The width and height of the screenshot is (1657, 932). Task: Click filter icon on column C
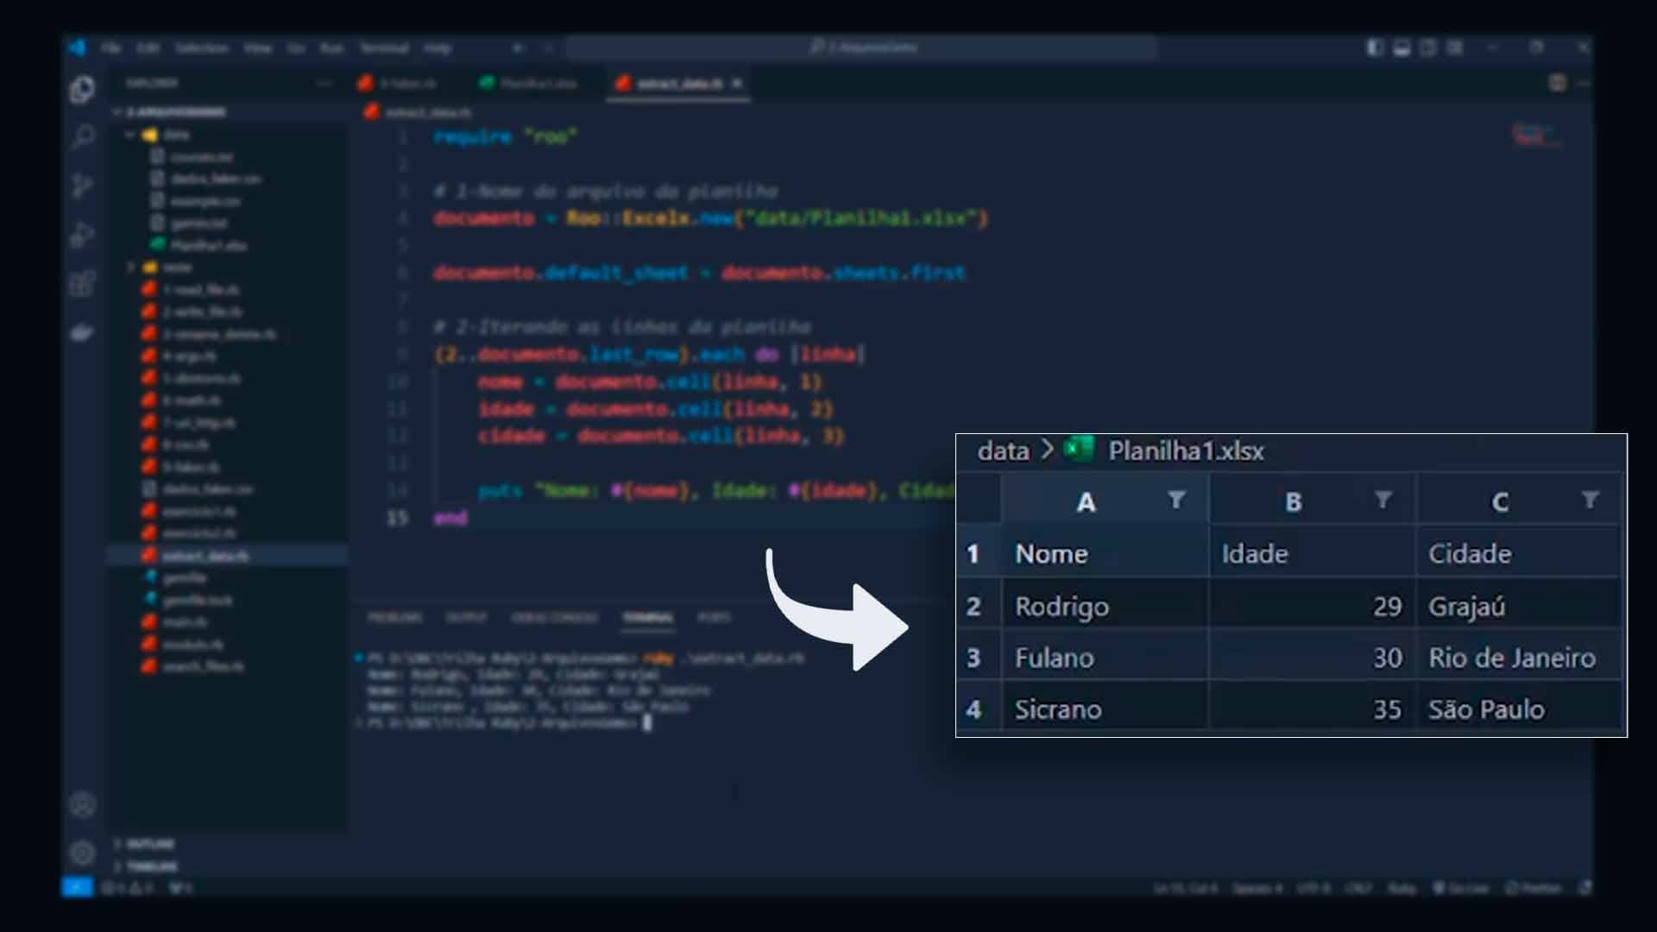tap(1590, 501)
